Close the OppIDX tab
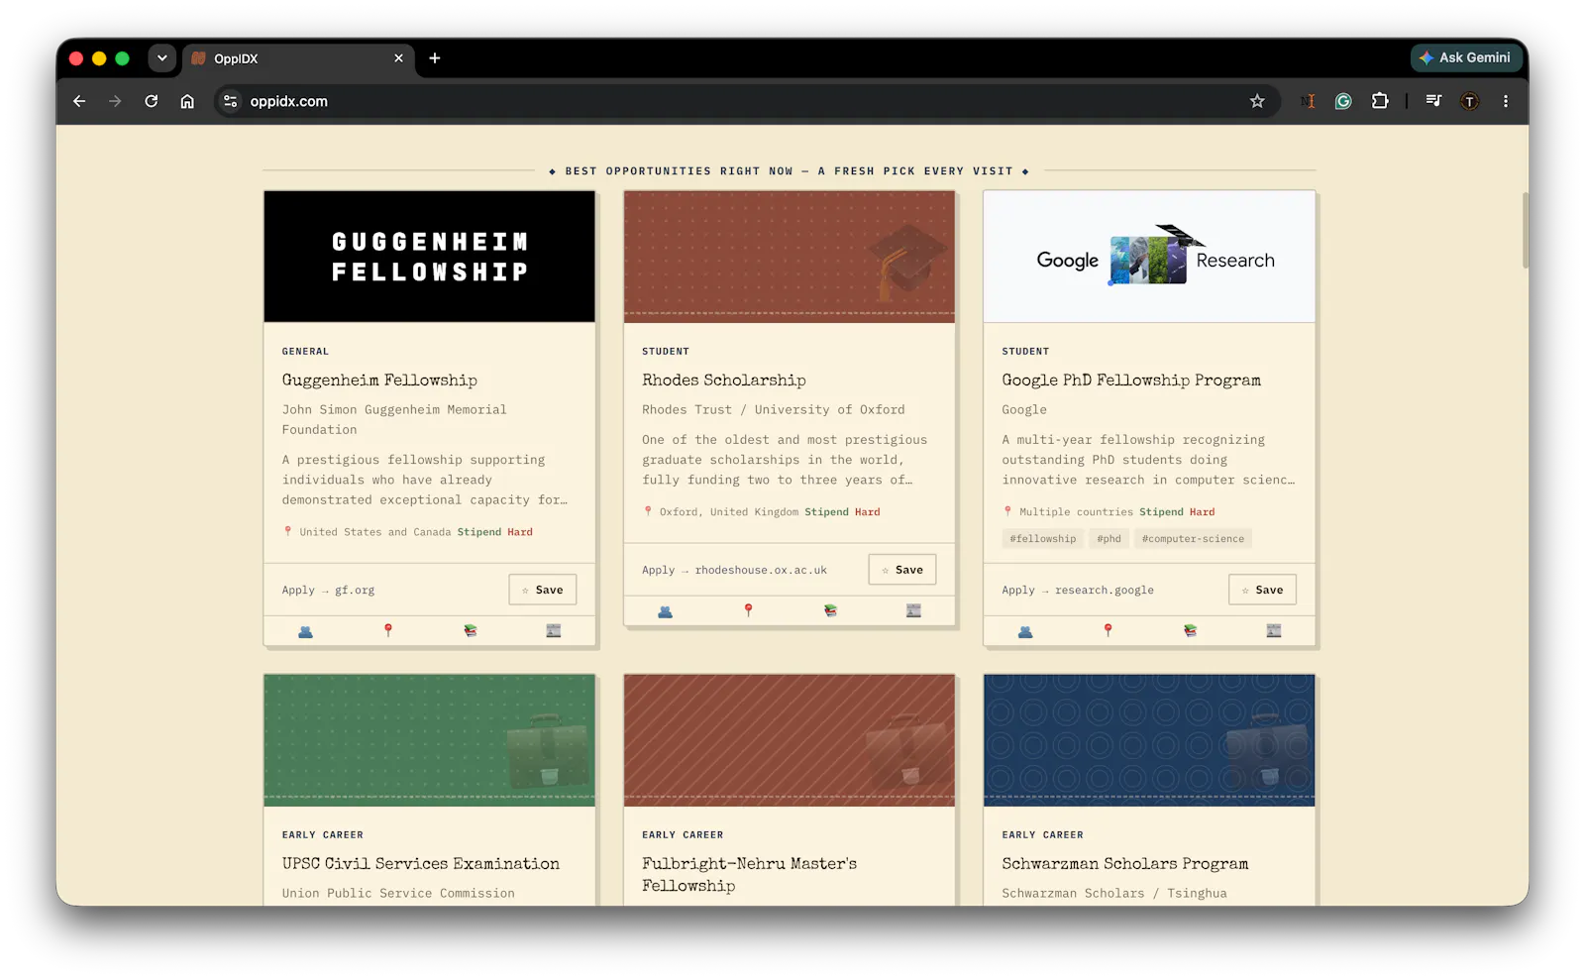The image size is (1585, 980). click(398, 58)
